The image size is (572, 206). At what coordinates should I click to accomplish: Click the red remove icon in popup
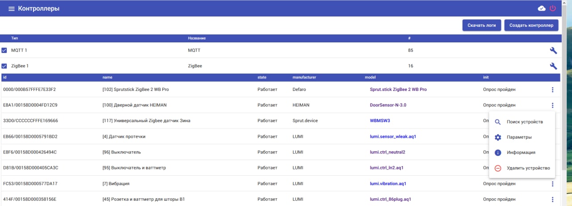click(498, 168)
